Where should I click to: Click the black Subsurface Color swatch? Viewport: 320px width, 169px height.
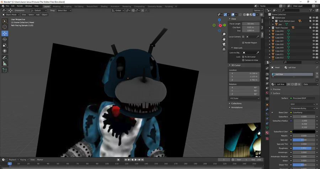304,131
